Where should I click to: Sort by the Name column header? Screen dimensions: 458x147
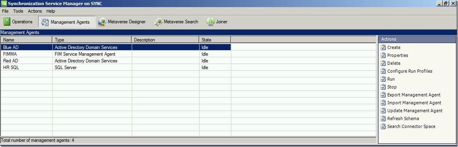tap(26, 40)
